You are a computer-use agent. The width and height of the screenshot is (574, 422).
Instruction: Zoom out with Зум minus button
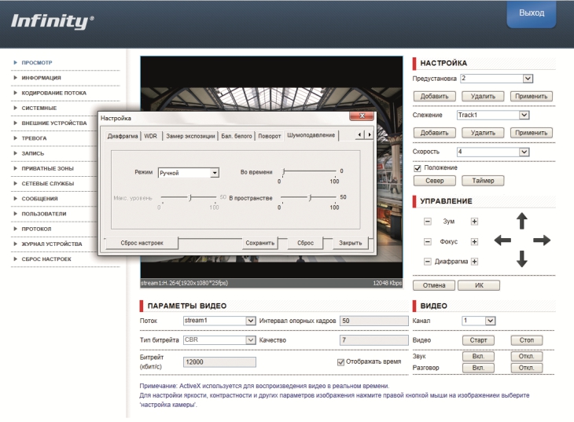(x=427, y=222)
